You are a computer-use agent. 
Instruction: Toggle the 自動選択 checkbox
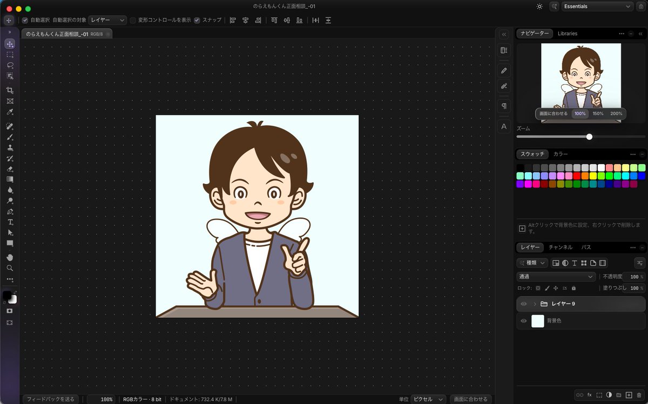click(25, 20)
